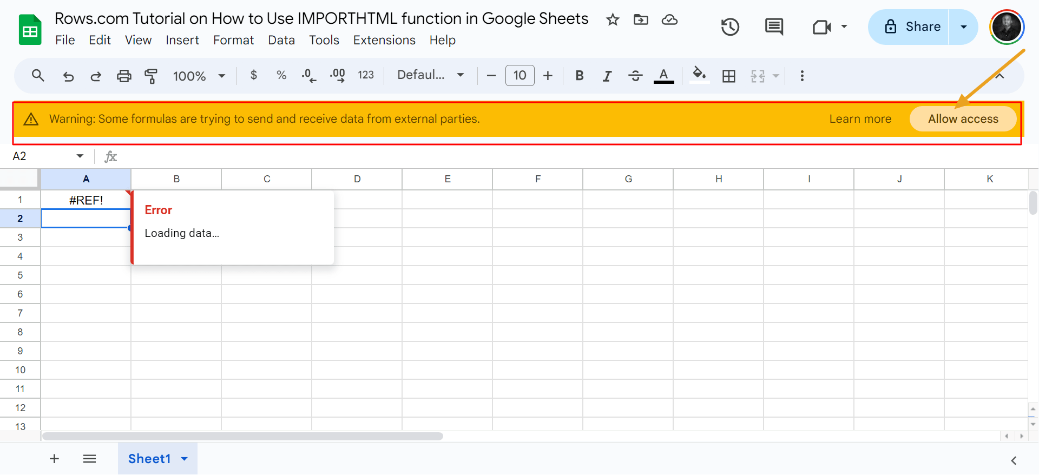Expand merge cells options arrow

pyautogui.click(x=776, y=76)
